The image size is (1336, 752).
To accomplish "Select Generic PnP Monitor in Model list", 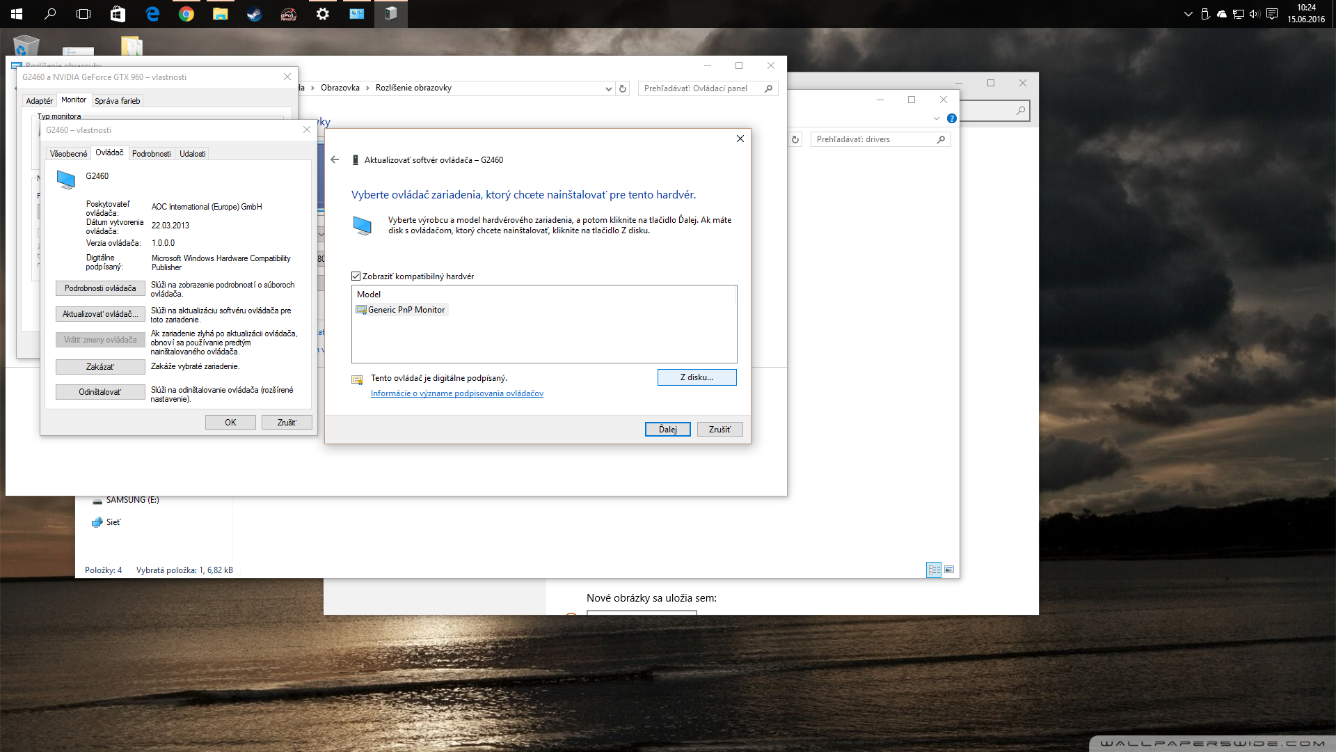I will click(x=406, y=310).
